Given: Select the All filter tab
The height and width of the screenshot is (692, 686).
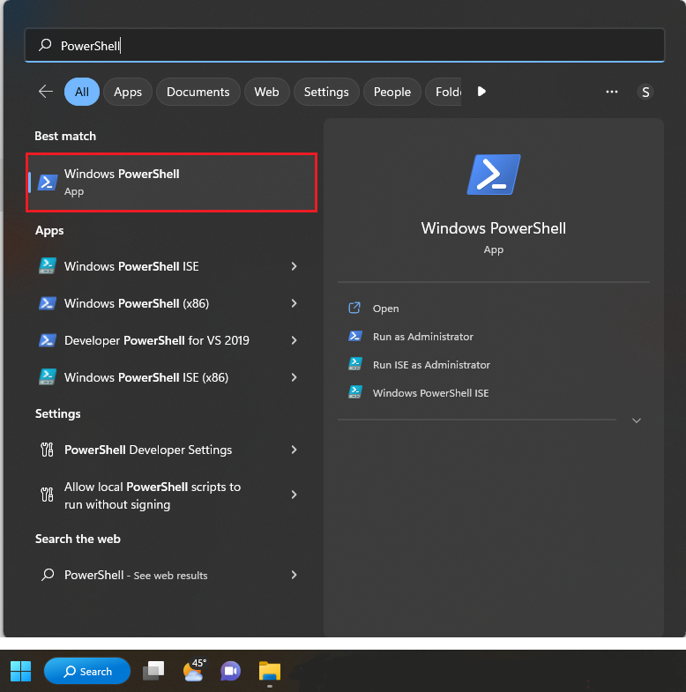Looking at the screenshot, I should click(82, 92).
